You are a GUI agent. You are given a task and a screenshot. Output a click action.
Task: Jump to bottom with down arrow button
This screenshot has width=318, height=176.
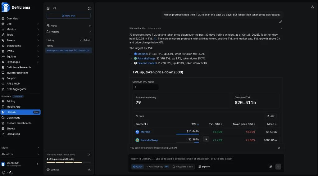click(206, 139)
